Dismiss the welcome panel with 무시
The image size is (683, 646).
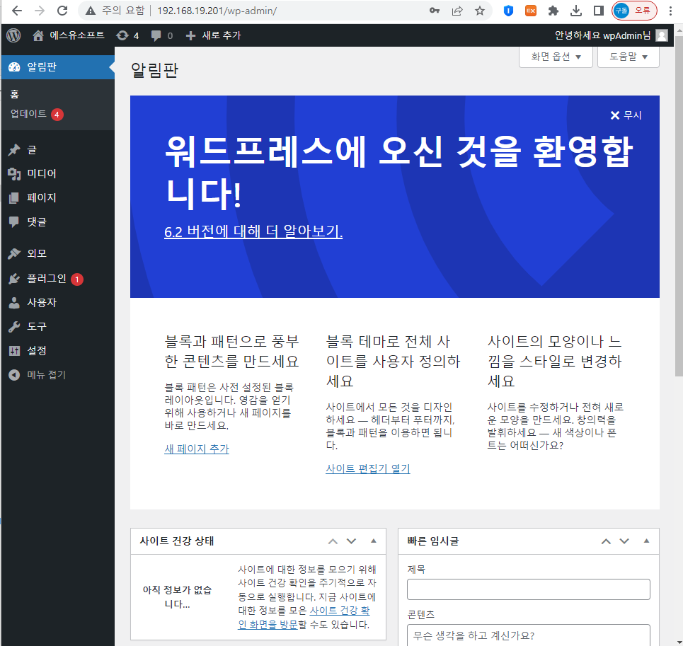click(626, 115)
